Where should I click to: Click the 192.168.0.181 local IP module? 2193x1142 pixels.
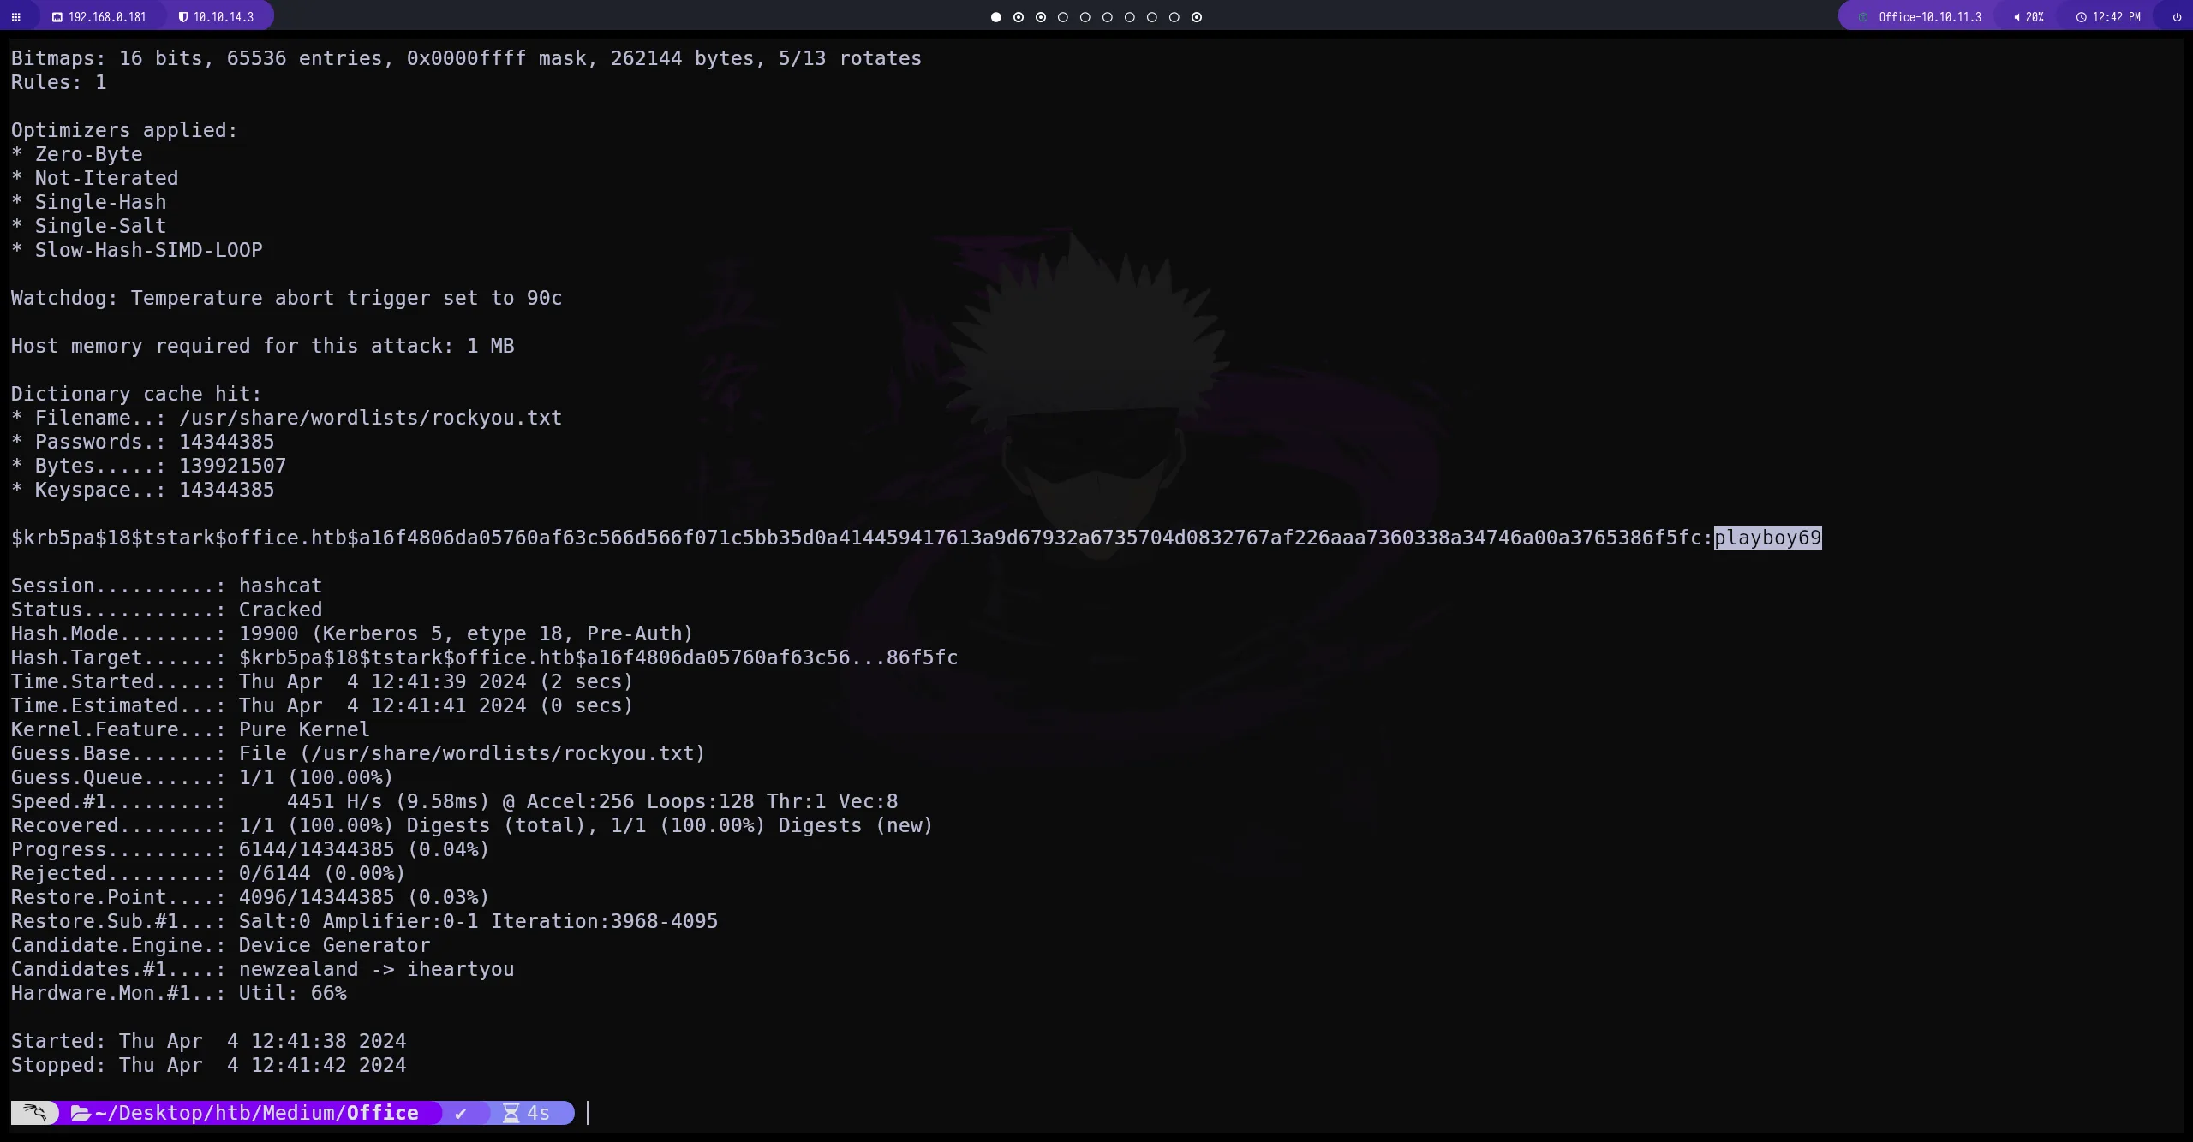(x=99, y=17)
